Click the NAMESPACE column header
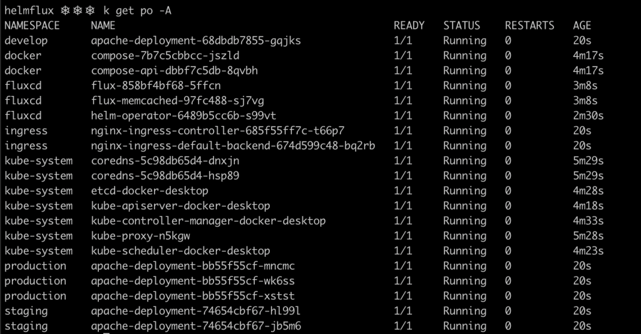Screen dimensions: 641x334 [x=32, y=25]
